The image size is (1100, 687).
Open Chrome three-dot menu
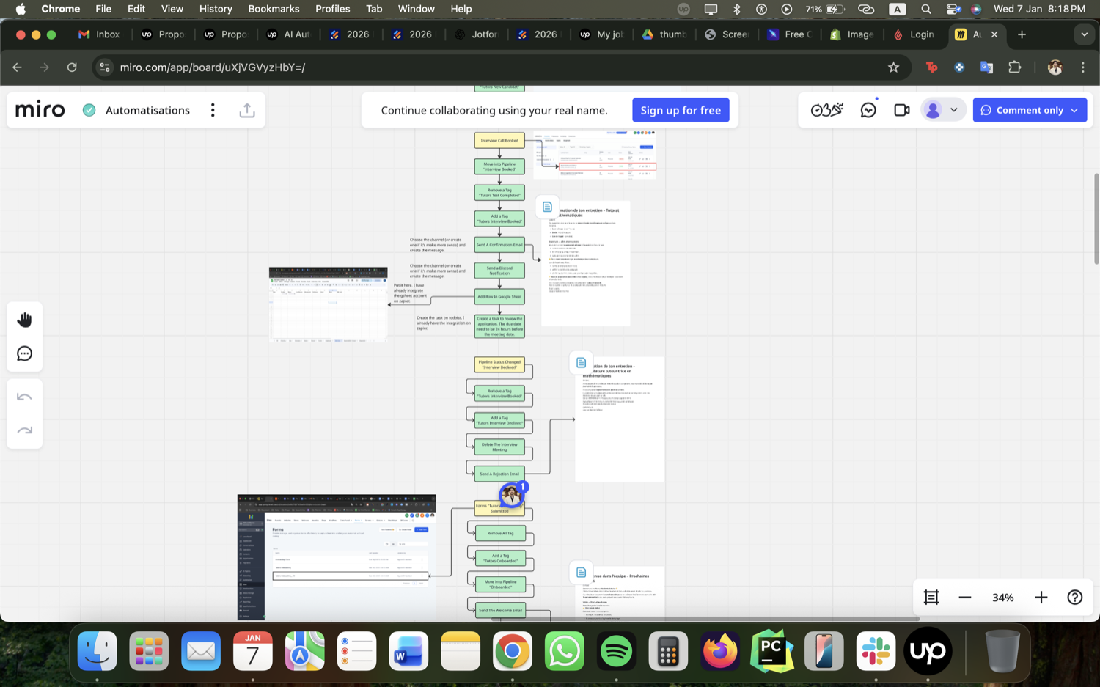pos(1083,67)
